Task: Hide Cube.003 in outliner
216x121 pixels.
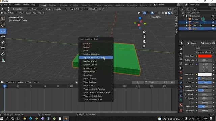Action: coord(213,22)
